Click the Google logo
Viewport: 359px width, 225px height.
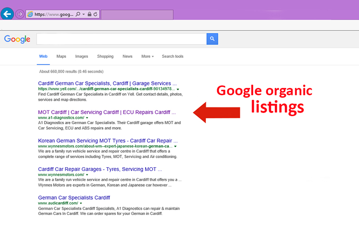[x=17, y=39]
